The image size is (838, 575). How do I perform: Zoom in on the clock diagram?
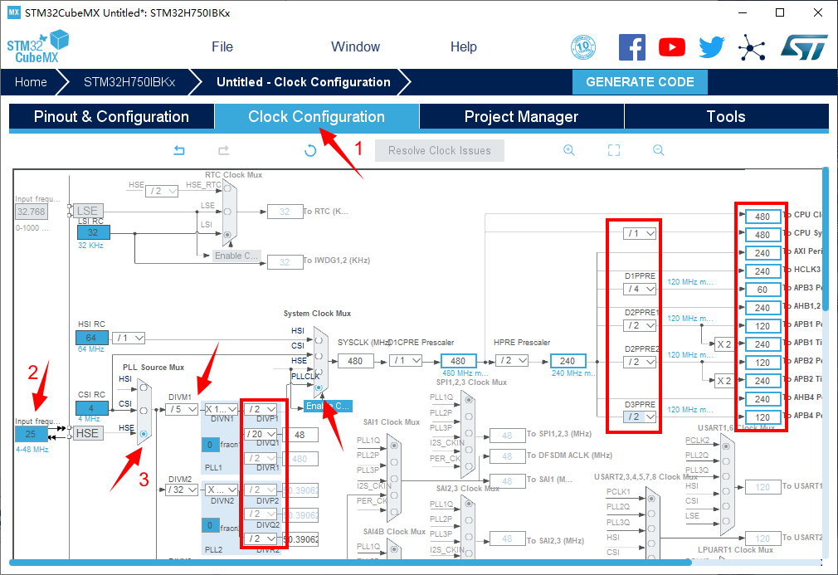pos(569,150)
